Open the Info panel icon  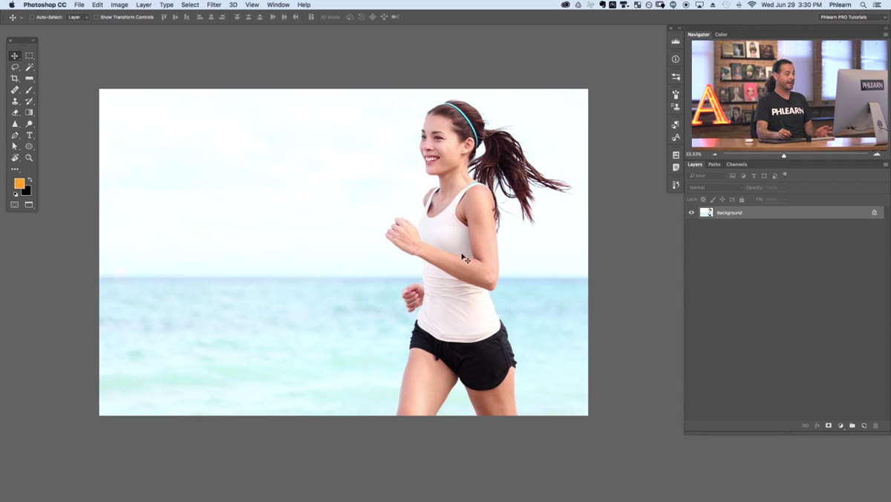pyautogui.click(x=676, y=59)
